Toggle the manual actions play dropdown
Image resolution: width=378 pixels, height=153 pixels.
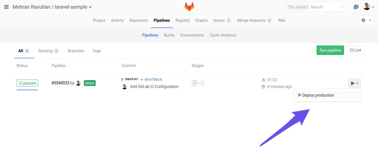[354, 83]
